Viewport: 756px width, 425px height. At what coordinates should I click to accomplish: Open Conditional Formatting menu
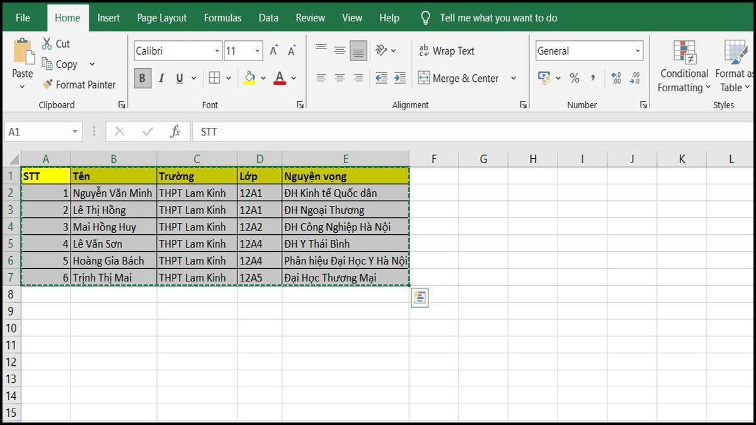[x=684, y=66]
